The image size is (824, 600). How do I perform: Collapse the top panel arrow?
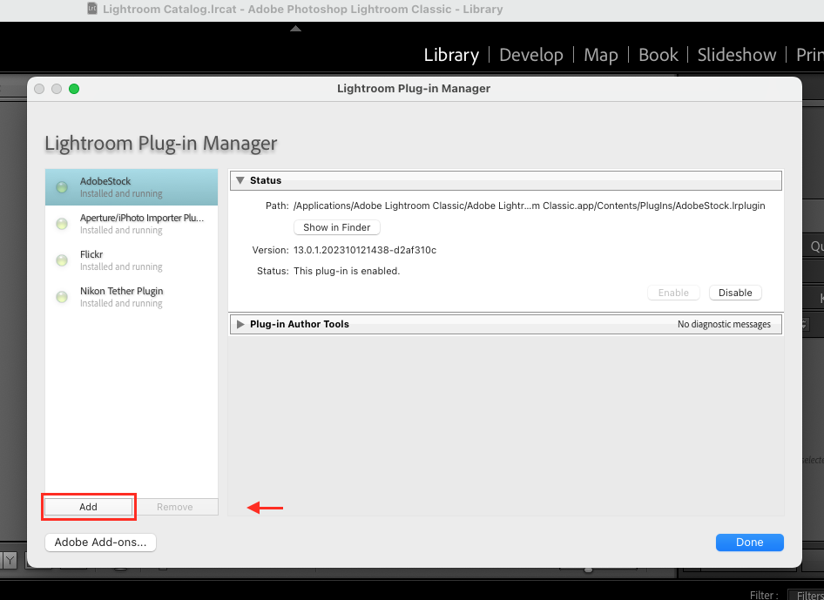point(296,29)
